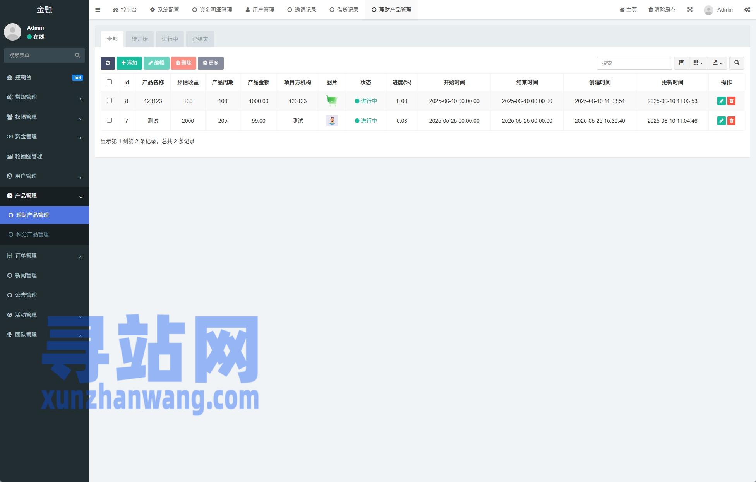Delete row 7 with red trash icon
This screenshot has width=756, height=482.
[x=731, y=121]
